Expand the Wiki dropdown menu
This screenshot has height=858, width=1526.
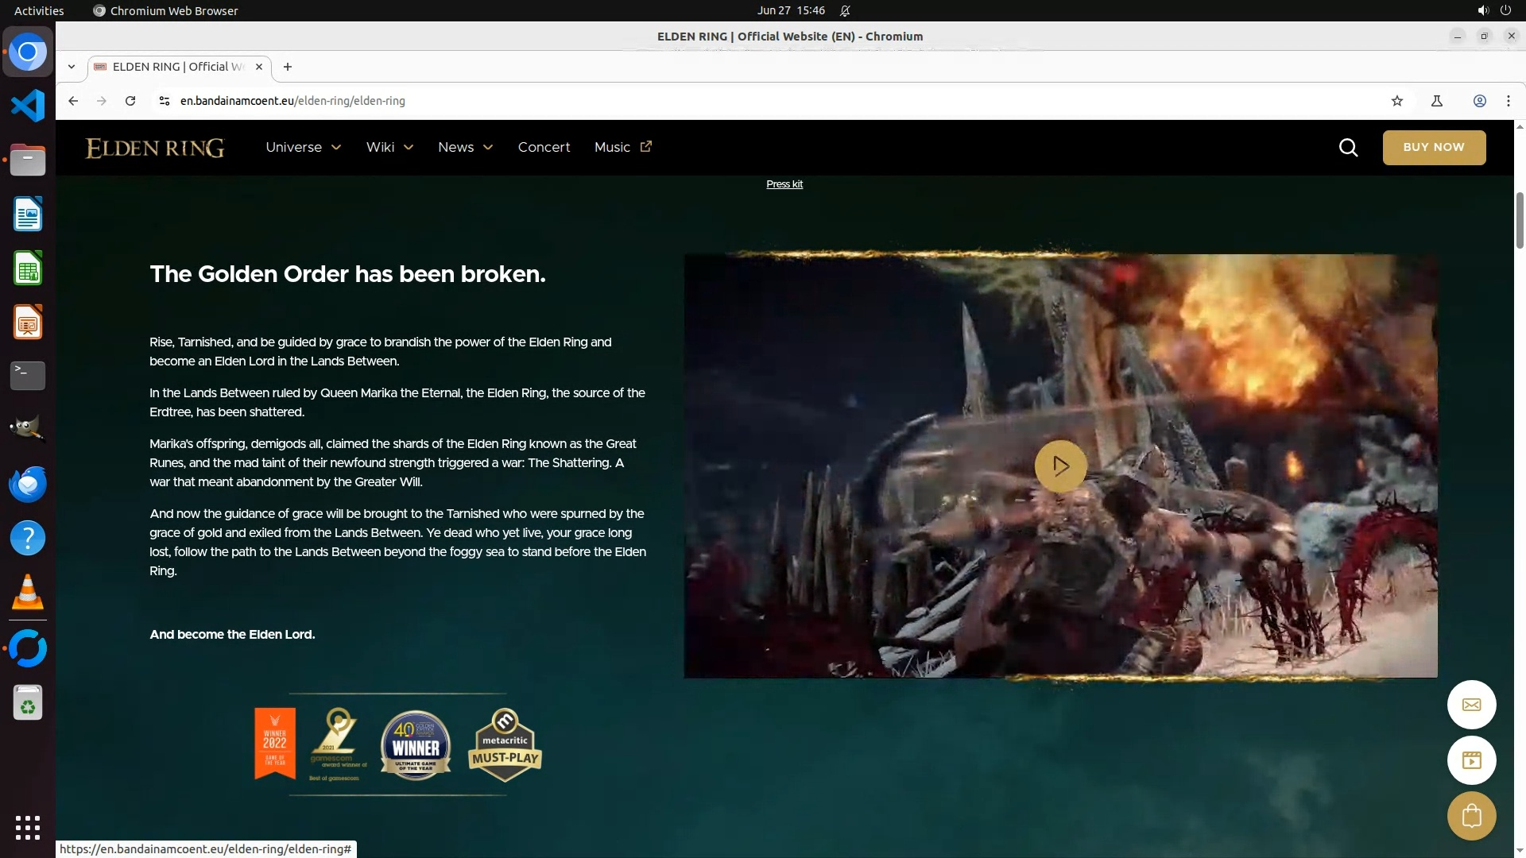389,148
